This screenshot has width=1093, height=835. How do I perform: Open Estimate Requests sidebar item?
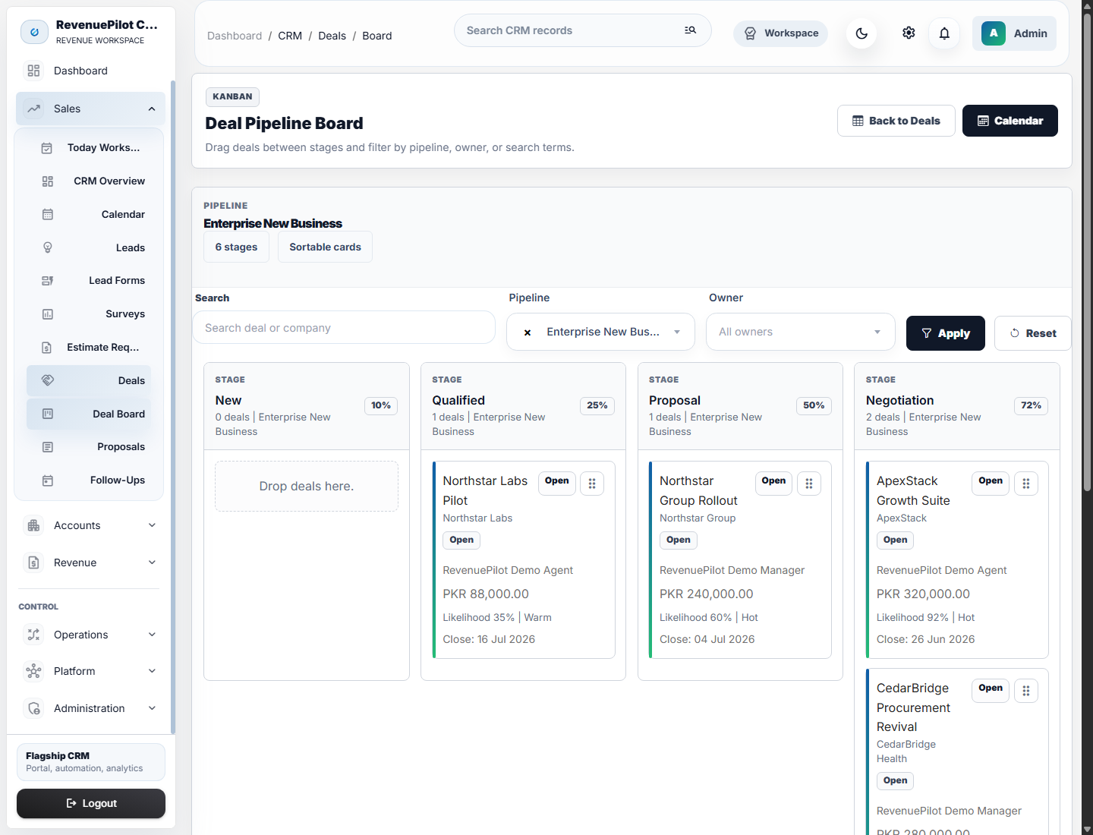coord(89,347)
